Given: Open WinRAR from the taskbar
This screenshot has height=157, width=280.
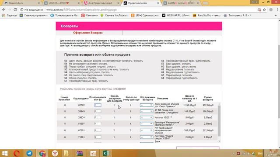Looking at the screenshot, I should click(80, 153).
